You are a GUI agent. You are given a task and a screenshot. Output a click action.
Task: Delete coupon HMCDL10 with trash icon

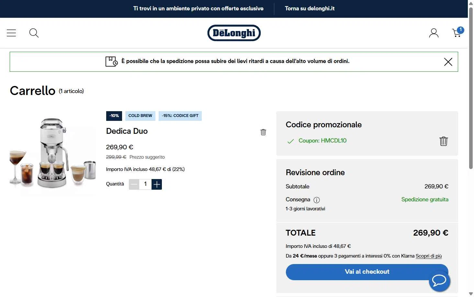(444, 141)
